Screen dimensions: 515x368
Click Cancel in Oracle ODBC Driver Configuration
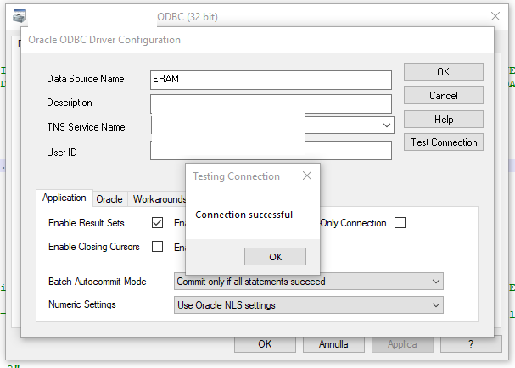coord(444,96)
